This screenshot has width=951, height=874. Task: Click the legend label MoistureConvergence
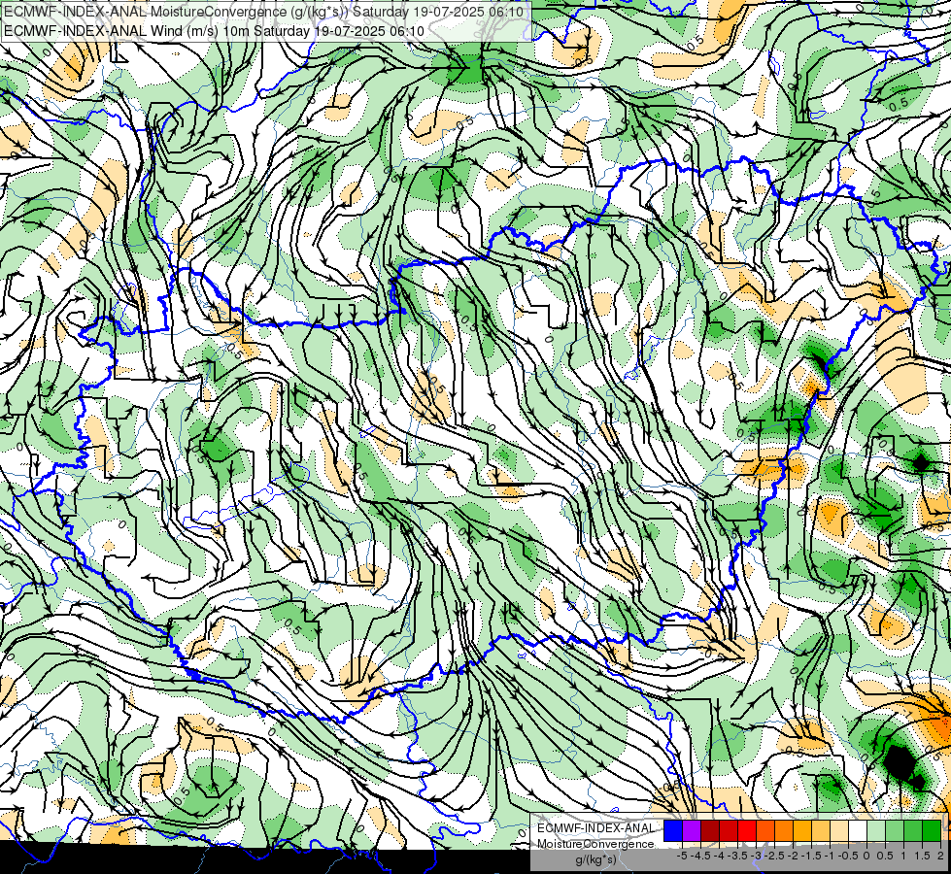tap(596, 844)
